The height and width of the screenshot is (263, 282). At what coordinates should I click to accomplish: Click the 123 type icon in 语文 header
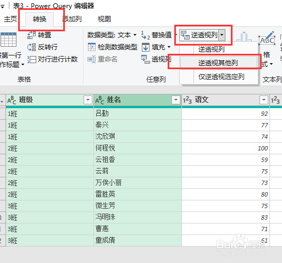pos(187,100)
